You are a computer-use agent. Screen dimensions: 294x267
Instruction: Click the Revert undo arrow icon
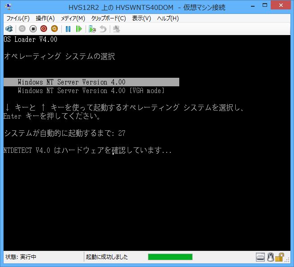click(x=103, y=29)
